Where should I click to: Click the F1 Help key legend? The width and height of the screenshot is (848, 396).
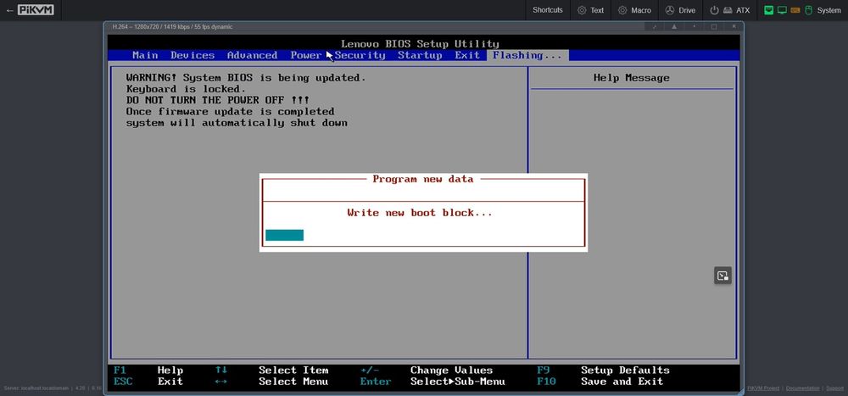coord(148,371)
